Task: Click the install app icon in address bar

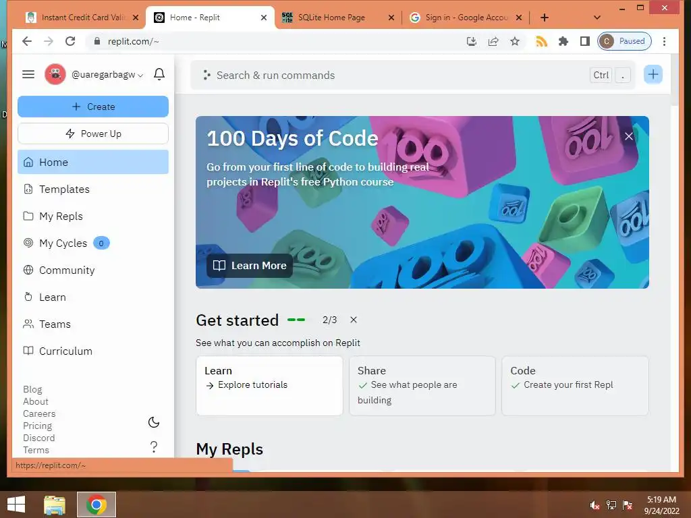Action: (x=472, y=41)
